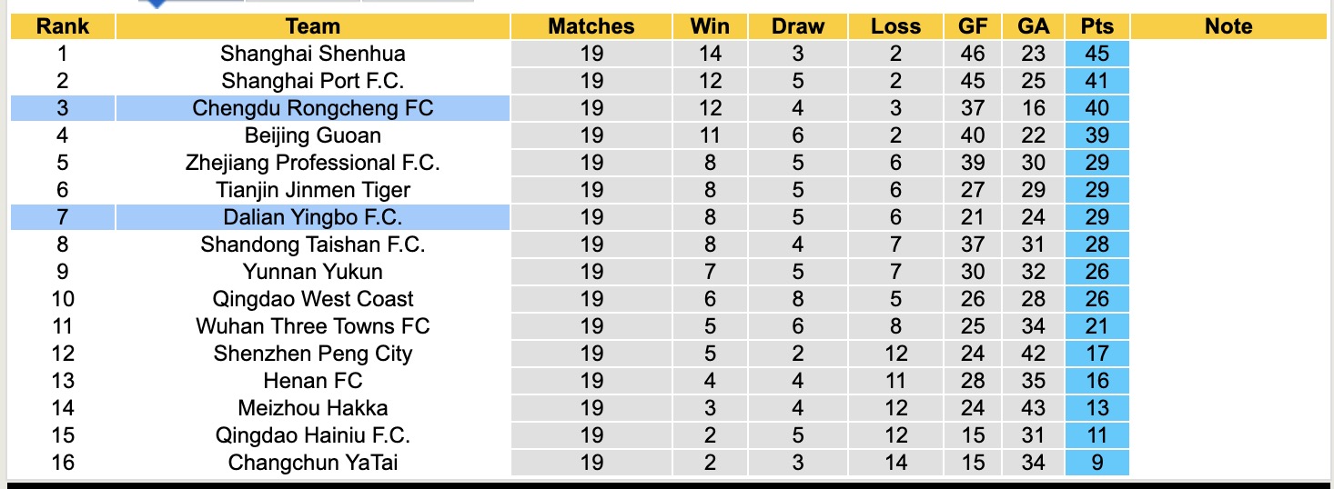This screenshot has width=1334, height=489.
Task: Open Shanghai Shenhua team link
Action: tap(313, 54)
